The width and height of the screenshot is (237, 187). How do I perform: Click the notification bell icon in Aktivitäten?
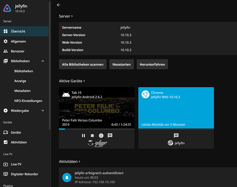tap(67, 178)
